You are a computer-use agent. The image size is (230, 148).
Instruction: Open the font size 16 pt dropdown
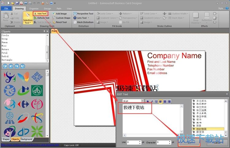click(142, 101)
